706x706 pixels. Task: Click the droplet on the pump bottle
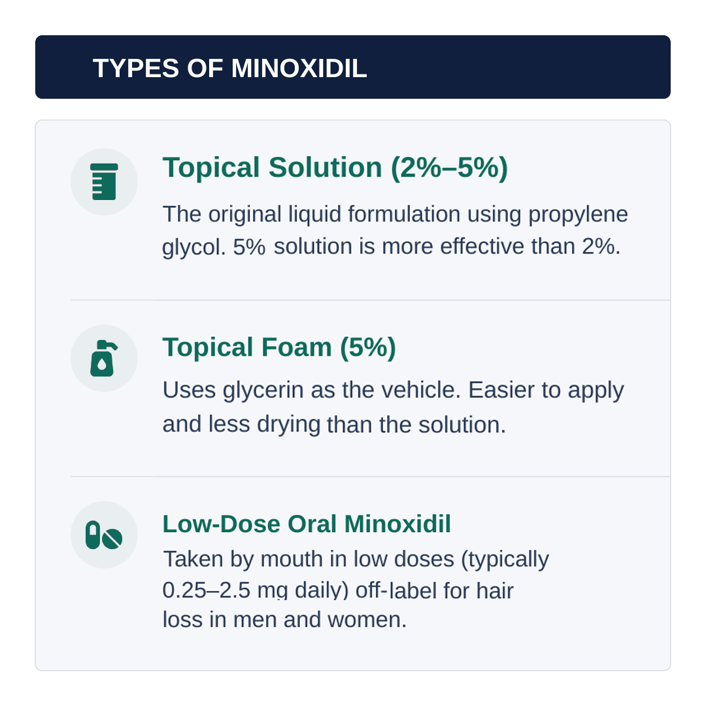click(102, 364)
